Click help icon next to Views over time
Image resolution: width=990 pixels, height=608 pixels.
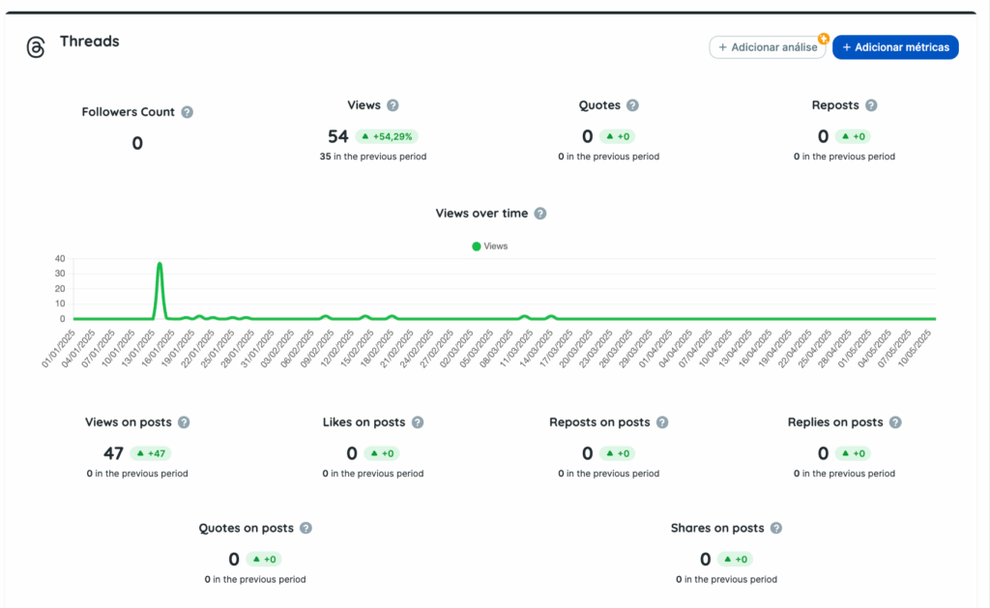tap(540, 214)
